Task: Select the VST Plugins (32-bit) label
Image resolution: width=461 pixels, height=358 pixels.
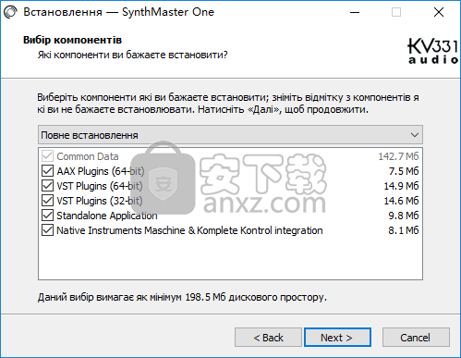Action: pos(100,201)
